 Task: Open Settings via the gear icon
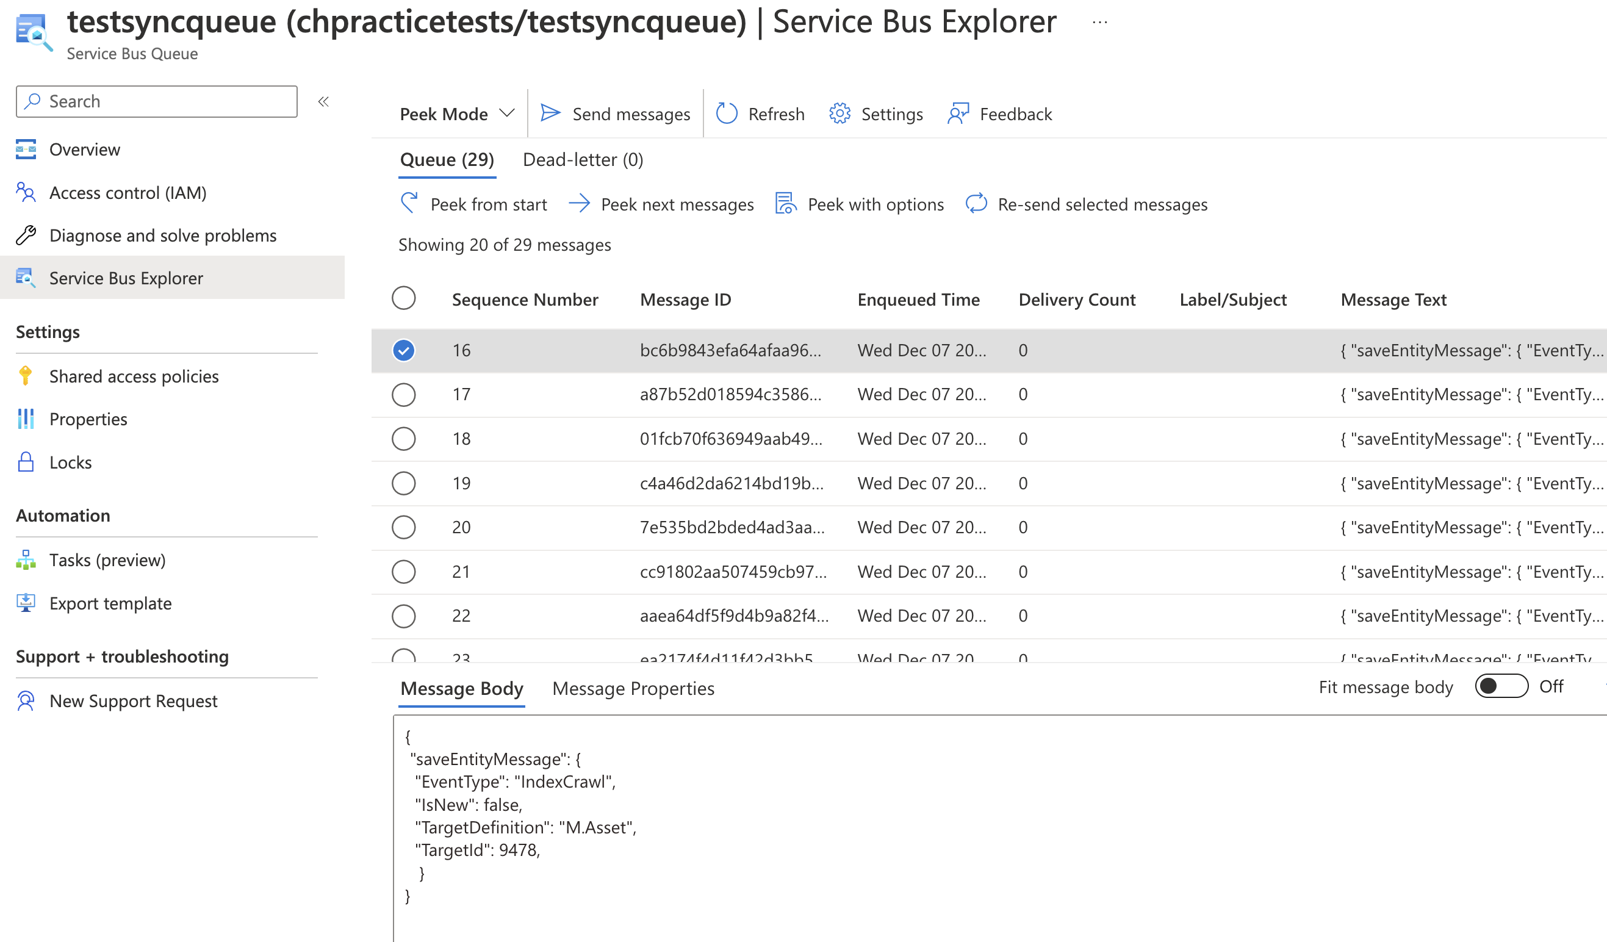coord(841,113)
